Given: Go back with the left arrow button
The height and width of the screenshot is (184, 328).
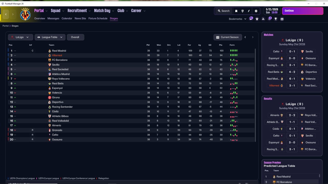Looking at the screenshot, I should coord(6,14).
